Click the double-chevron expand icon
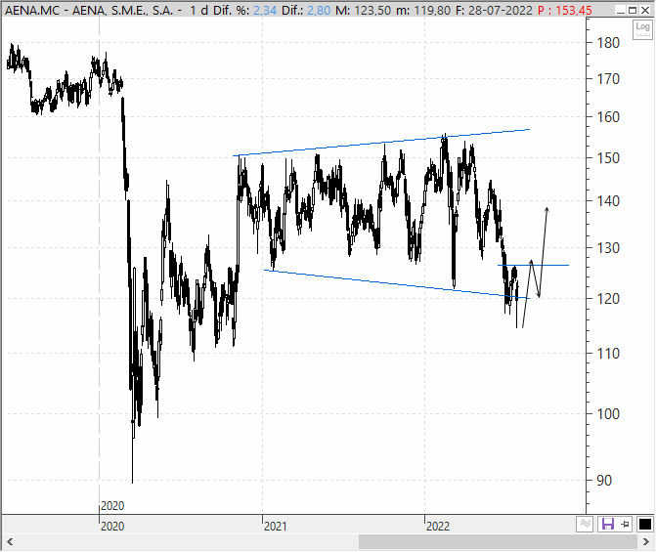The height and width of the screenshot is (552, 656). click(x=585, y=524)
